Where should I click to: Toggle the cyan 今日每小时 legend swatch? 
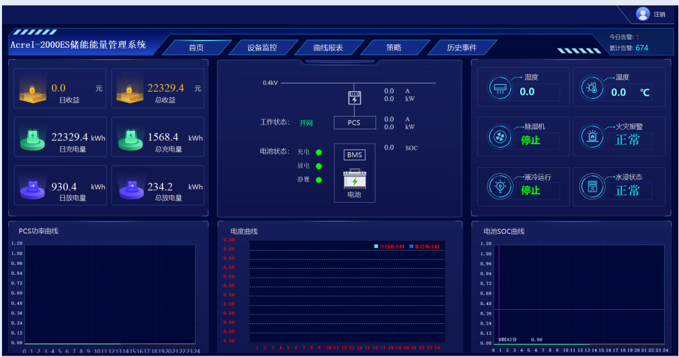tap(377, 247)
